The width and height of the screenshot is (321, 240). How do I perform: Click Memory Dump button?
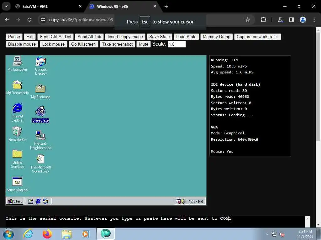pos(217,37)
